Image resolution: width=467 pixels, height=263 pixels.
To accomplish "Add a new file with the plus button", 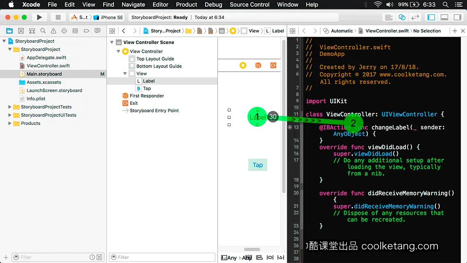I will point(6,257).
